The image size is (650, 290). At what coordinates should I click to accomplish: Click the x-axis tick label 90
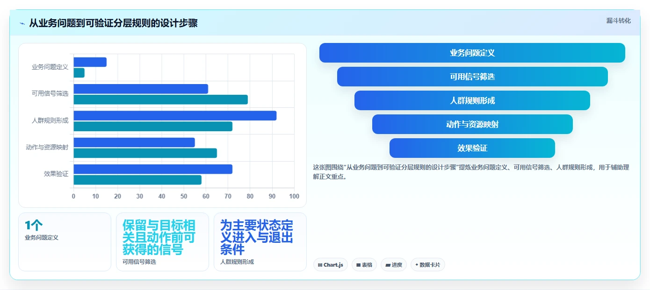pyautogui.click(x=272, y=197)
